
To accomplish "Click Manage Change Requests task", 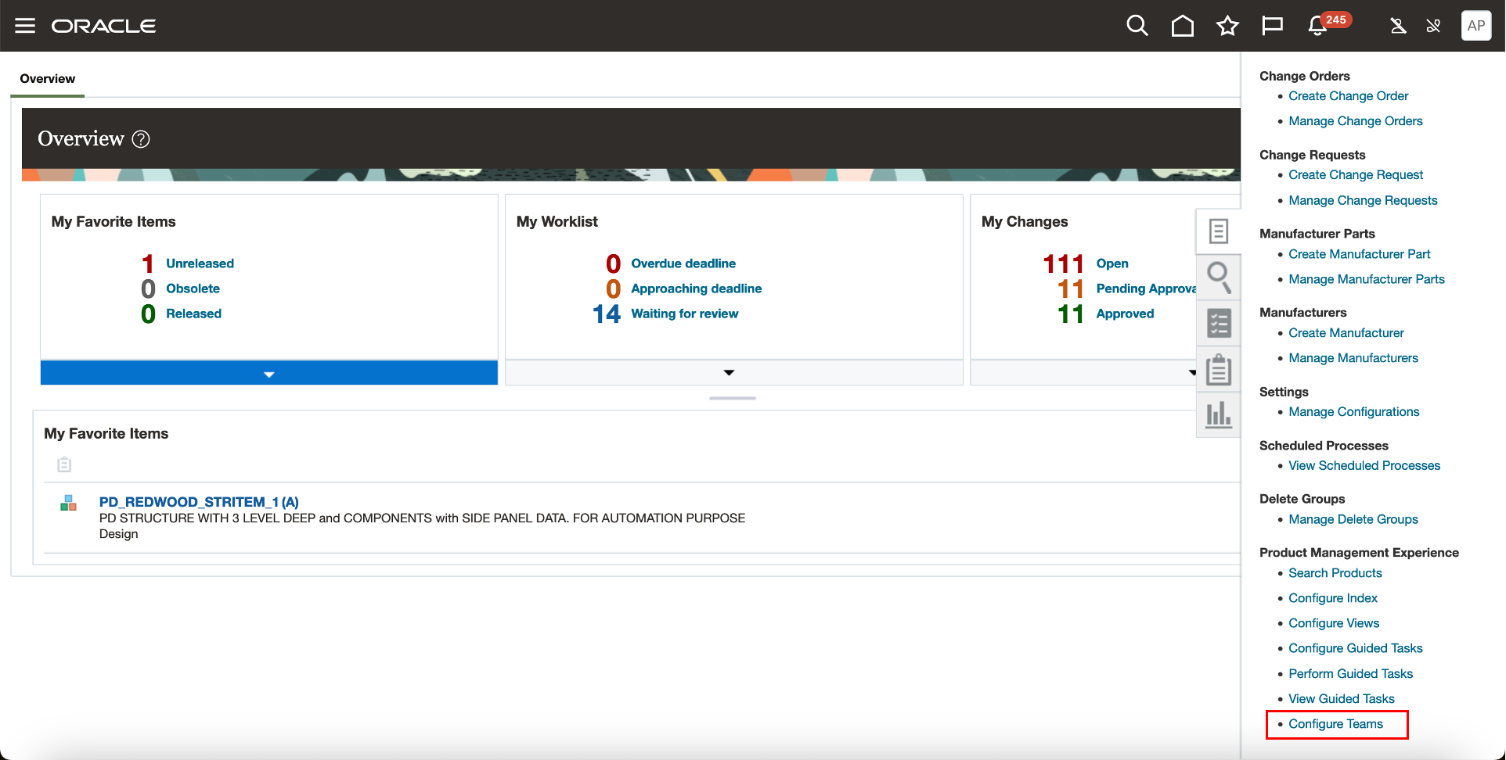I will click(1363, 201).
